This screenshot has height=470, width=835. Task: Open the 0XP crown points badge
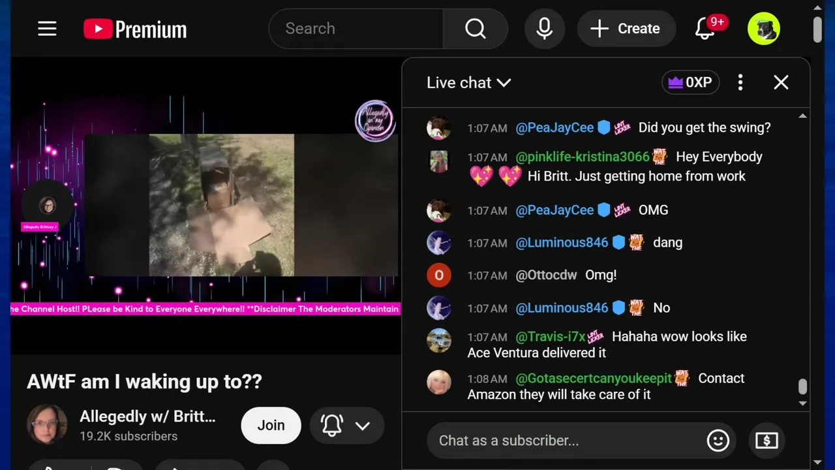click(x=690, y=82)
